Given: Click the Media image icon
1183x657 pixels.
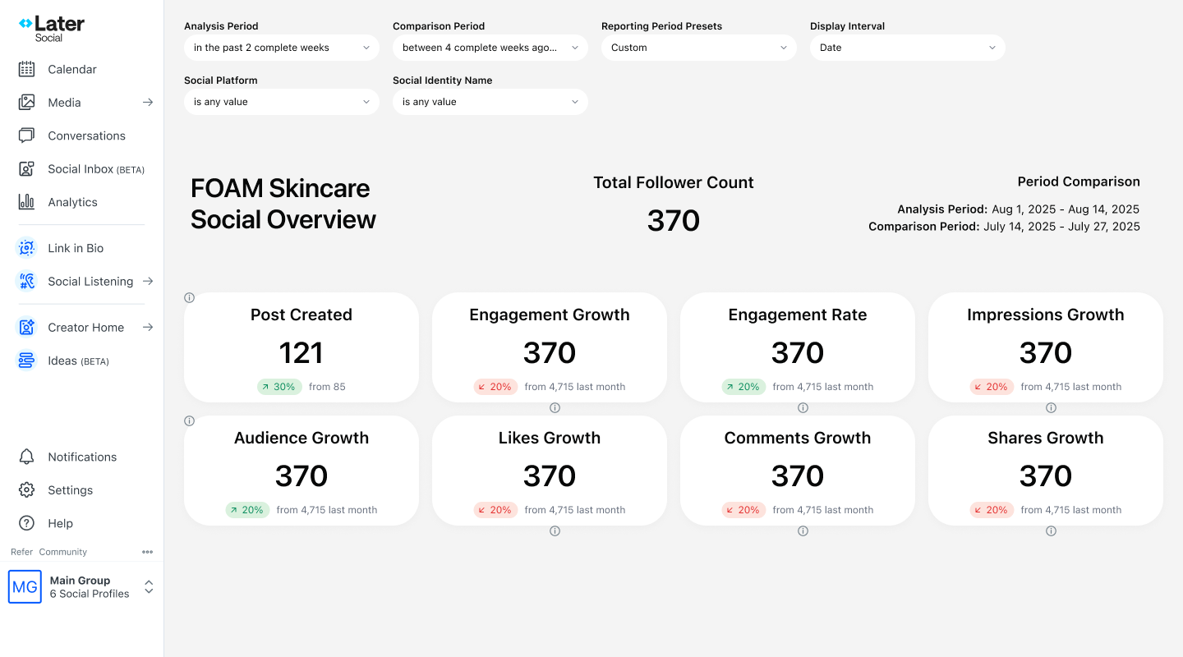Looking at the screenshot, I should (26, 103).
